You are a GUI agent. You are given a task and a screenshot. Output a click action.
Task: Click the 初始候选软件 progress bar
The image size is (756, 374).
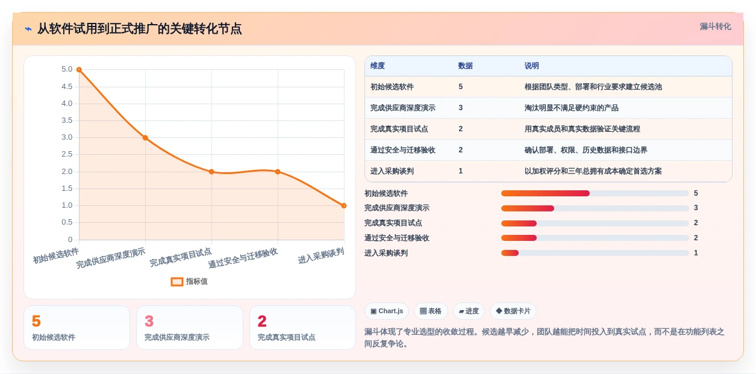(595, 193)
